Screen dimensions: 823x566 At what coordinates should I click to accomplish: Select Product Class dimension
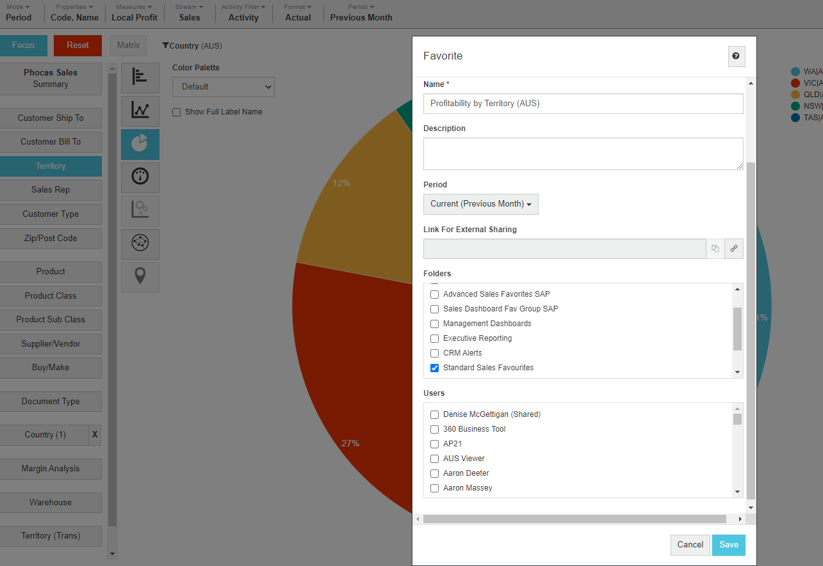[x=51, y=296]
